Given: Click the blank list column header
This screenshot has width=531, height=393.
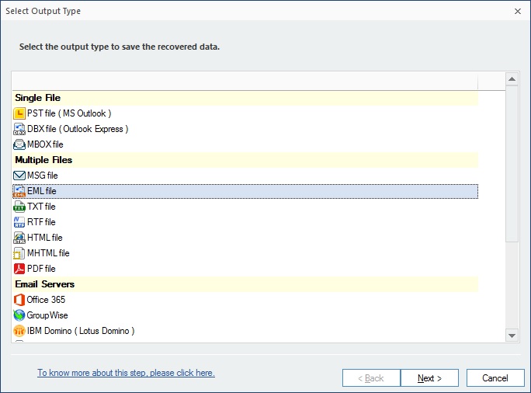Looking at the screenshot, I should pyautogui.click(x=245, y=82).
